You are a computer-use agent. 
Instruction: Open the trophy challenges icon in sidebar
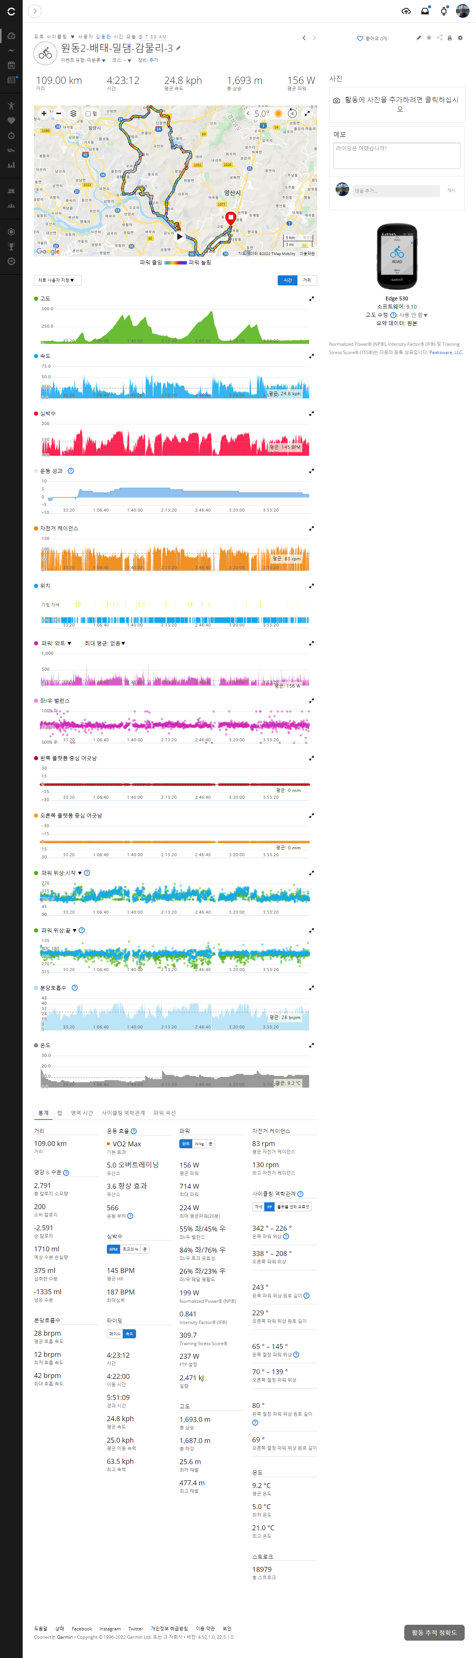pyautogui.click(x=11, y=246)
